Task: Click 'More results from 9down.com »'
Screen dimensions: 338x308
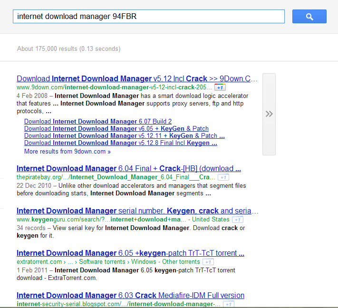Action: (x=68, y=151)
